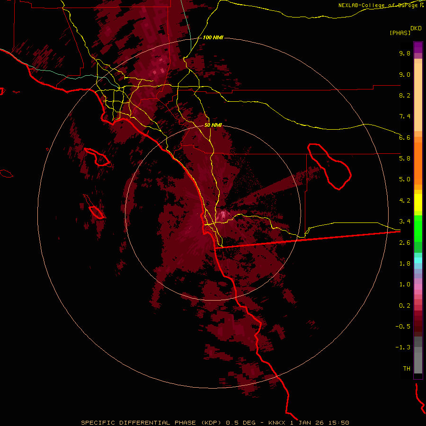Click the 1.8 scale label
The width and height of the screenshot is (426, 426).
[405, 264]
